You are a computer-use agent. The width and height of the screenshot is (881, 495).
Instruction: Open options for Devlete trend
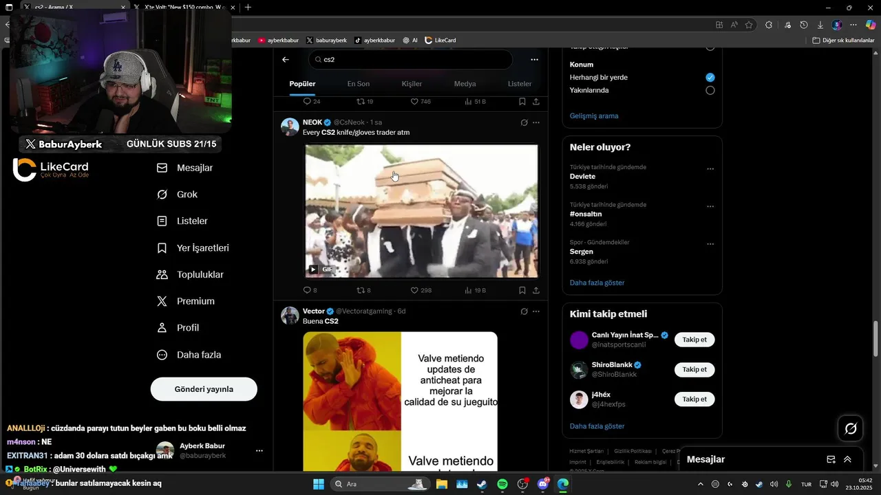click(710, 169)
